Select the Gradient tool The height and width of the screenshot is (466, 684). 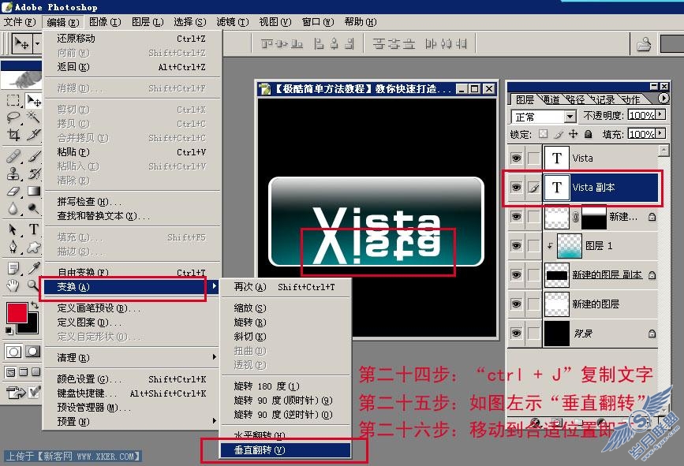tap(33, 191)
